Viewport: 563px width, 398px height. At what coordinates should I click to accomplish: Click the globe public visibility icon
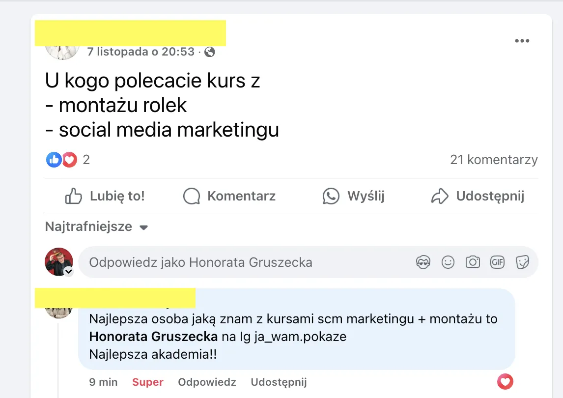click(x=210, y=52)
